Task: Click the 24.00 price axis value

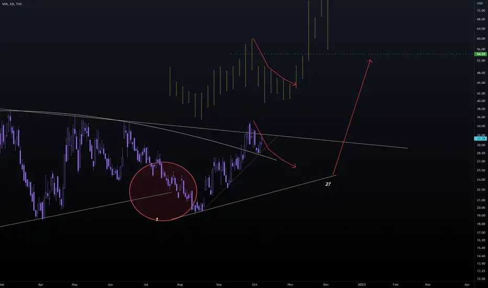Action: click(x=481, y=180)
